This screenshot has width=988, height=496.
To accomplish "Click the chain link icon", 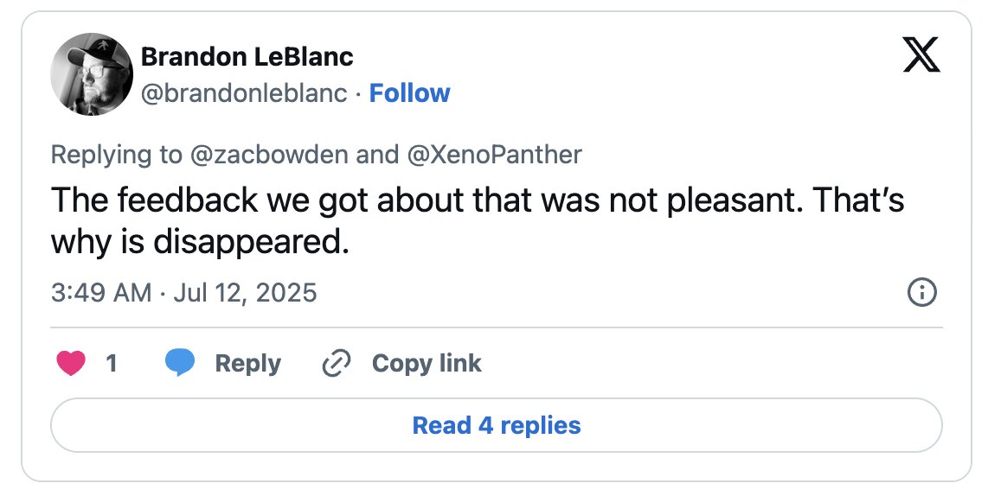I will (x=336, y=363).
